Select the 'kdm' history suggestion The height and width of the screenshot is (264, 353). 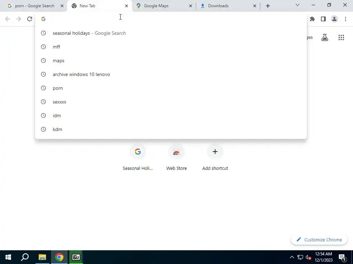click(x=171, y=129)
